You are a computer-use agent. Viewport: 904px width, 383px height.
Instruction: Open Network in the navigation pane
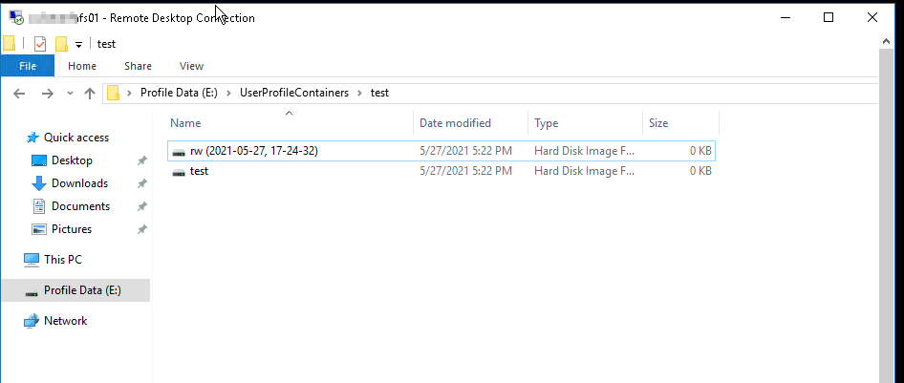[65, 321]
